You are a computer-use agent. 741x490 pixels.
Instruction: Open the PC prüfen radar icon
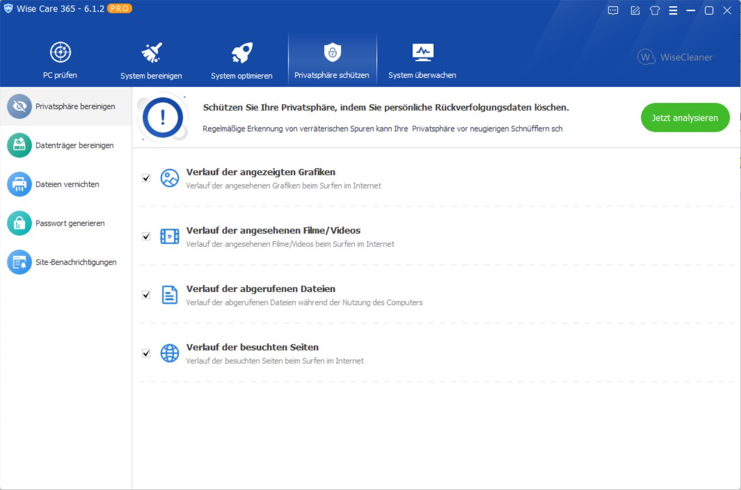60,53
